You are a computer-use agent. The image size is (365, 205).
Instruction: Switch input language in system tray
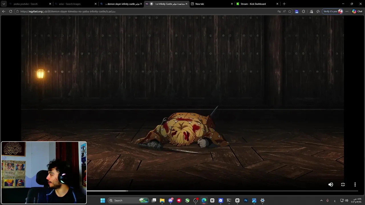pos(335,200)
